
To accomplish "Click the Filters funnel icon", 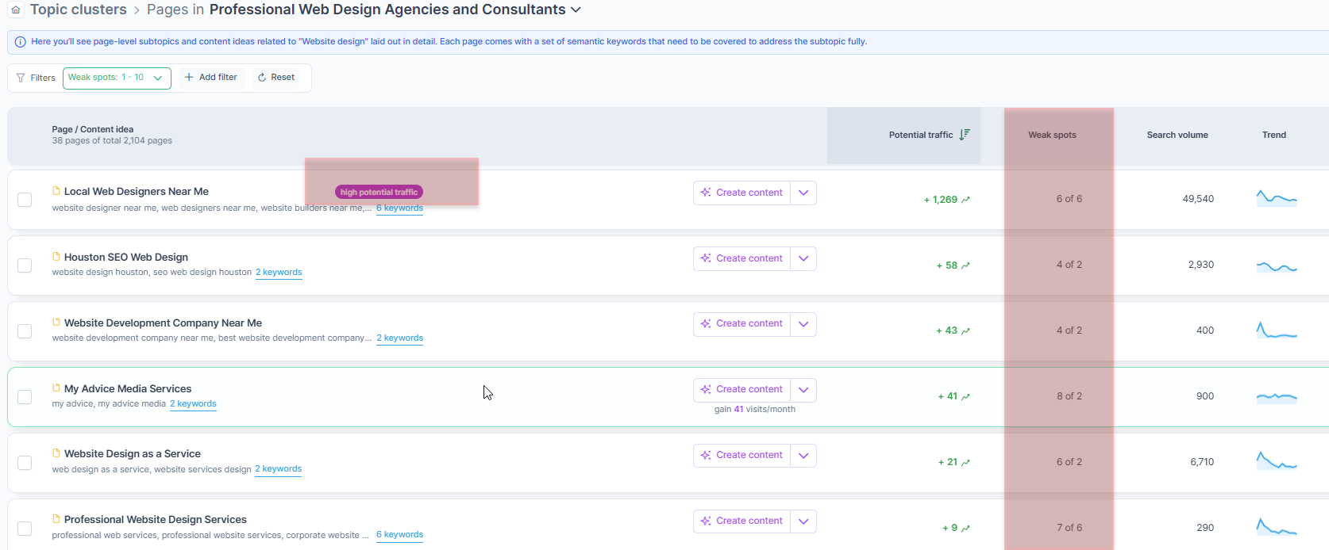I will (x=21, y=78).
